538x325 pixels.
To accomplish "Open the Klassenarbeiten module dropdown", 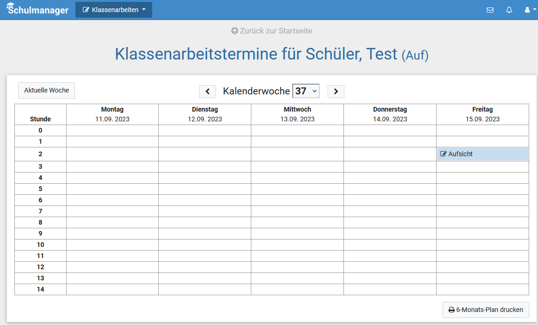I will [114, 10].
